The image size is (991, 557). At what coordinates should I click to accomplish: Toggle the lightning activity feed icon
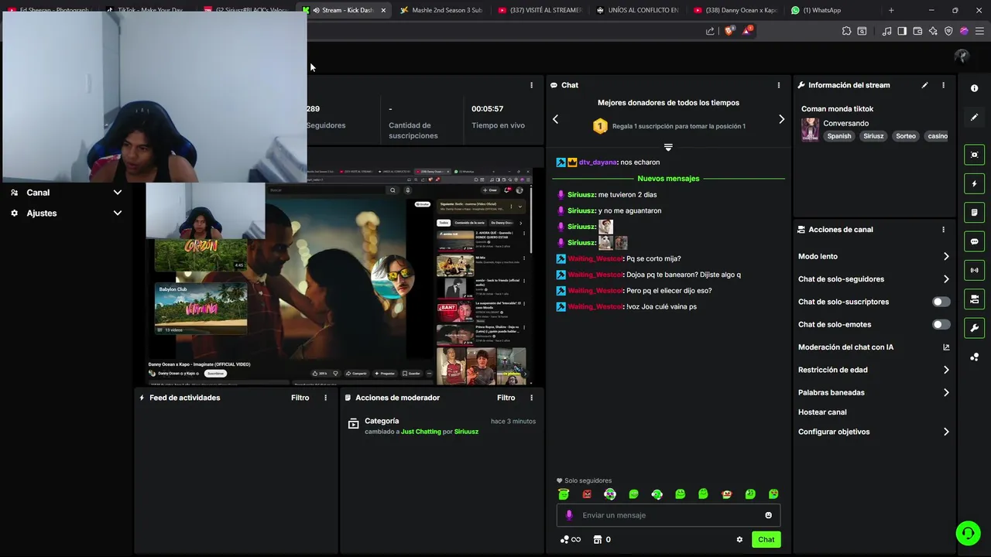click(x=974, y=183)
